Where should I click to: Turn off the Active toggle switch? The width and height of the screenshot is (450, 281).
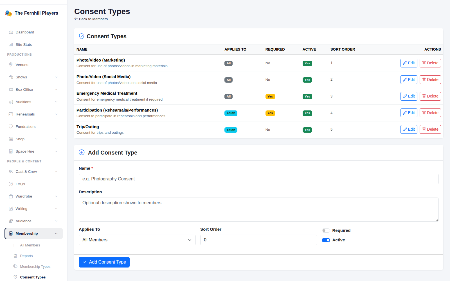click(x=326, y=240)
